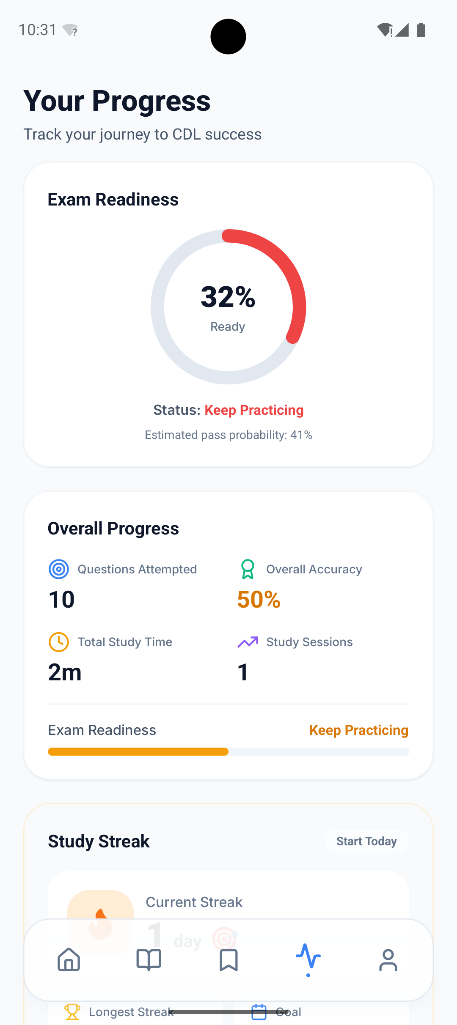Viewport: 457px width, 1025px height.
Task: Open the Study book tab icon
Action: 149,960
